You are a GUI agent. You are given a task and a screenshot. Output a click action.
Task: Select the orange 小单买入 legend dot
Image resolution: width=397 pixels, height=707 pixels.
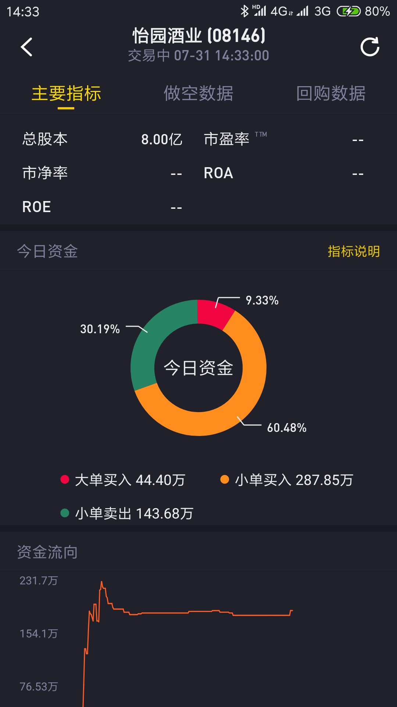tap(225, 479)
